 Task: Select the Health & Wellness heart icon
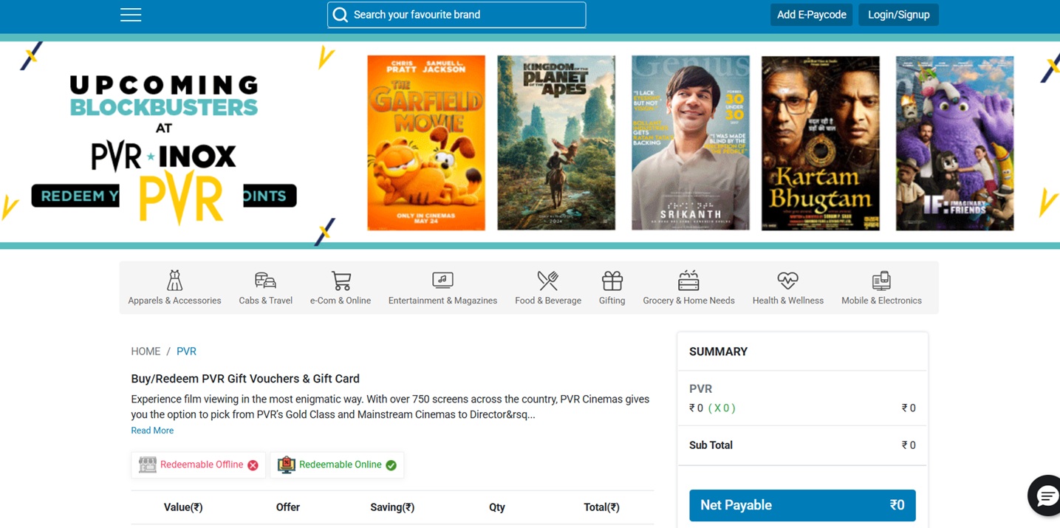[787, 281]
